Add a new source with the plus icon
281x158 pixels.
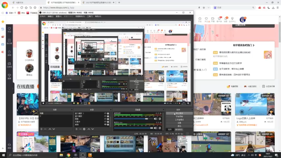[x=77, y=129]
